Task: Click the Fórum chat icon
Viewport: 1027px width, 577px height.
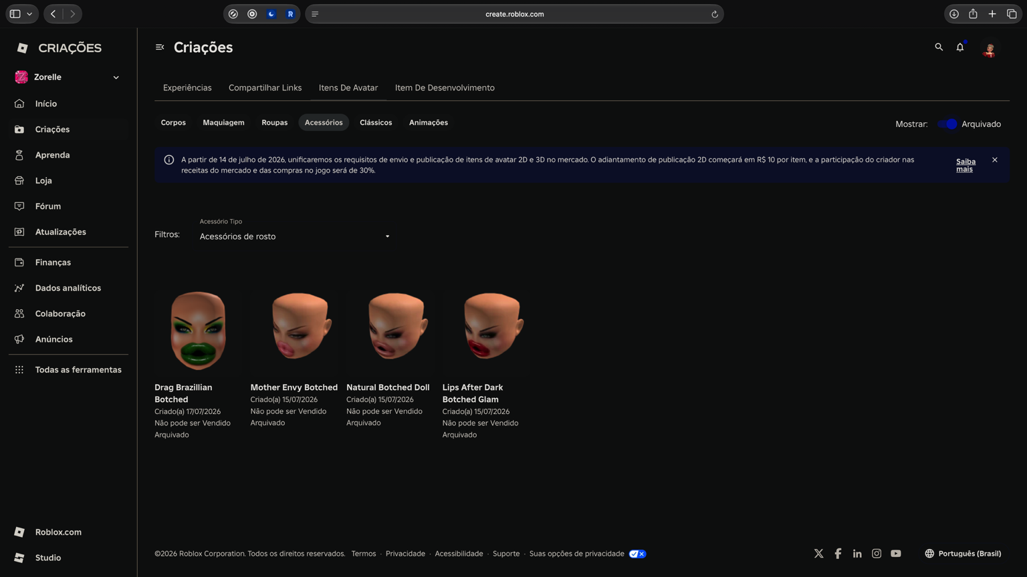Action: click(19, 206)
